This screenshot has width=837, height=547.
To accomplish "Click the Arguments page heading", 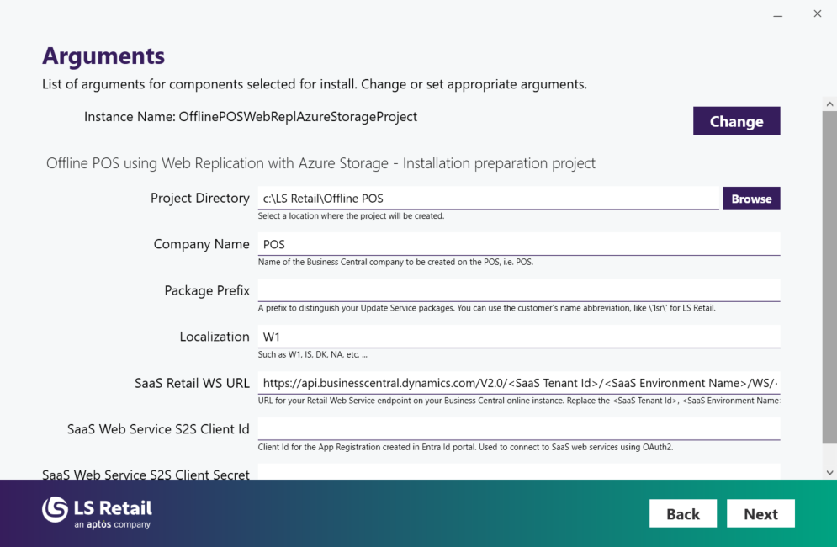I will point(103,56).
